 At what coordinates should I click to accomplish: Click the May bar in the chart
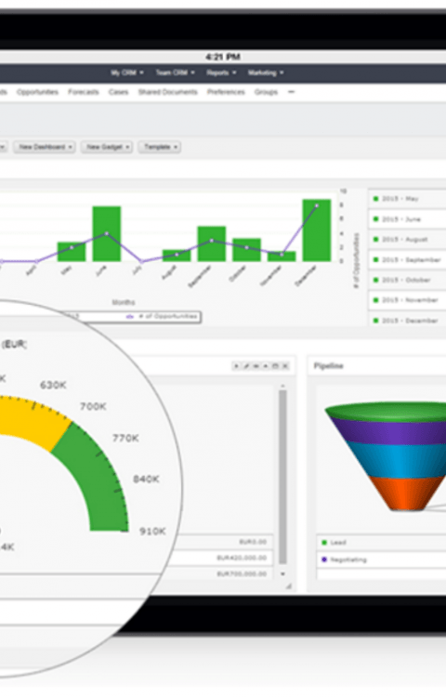(x=72, y=252)
